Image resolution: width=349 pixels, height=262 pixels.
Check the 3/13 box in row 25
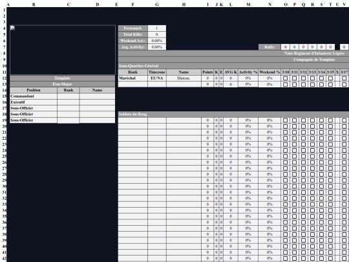pos(312,157)
